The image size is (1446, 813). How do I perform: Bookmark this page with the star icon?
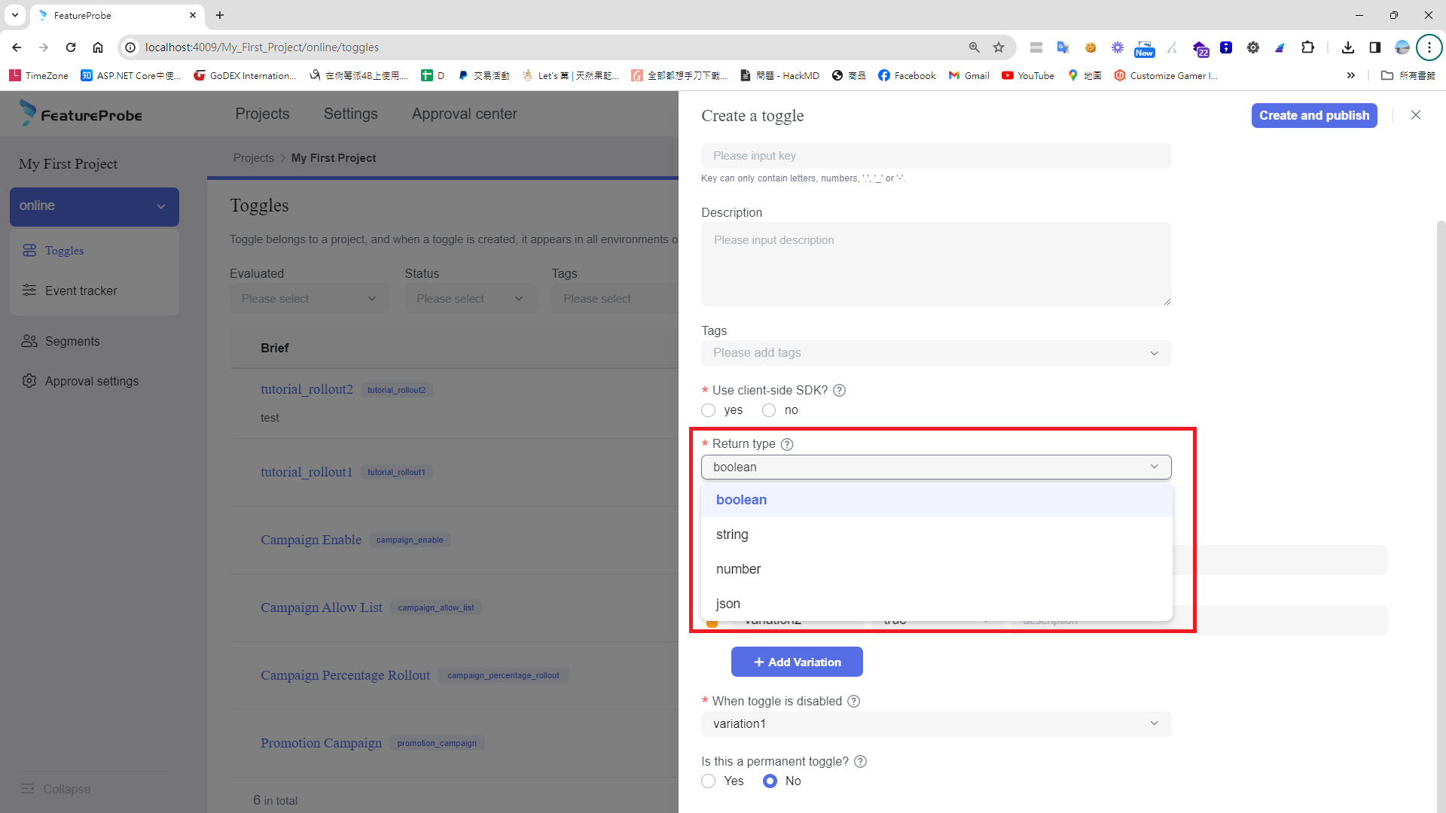pos(999,47)
